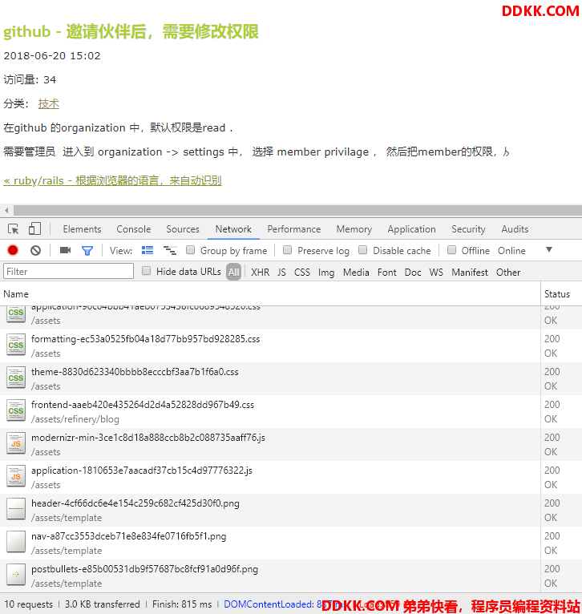Switch to the Application tab

pos(411,229)
